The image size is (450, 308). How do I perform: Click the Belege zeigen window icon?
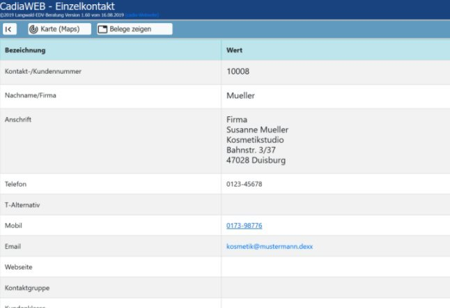[x=102, y=29]
